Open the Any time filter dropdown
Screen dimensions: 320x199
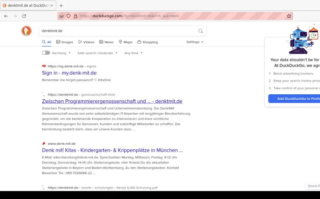tap(133, 53)
